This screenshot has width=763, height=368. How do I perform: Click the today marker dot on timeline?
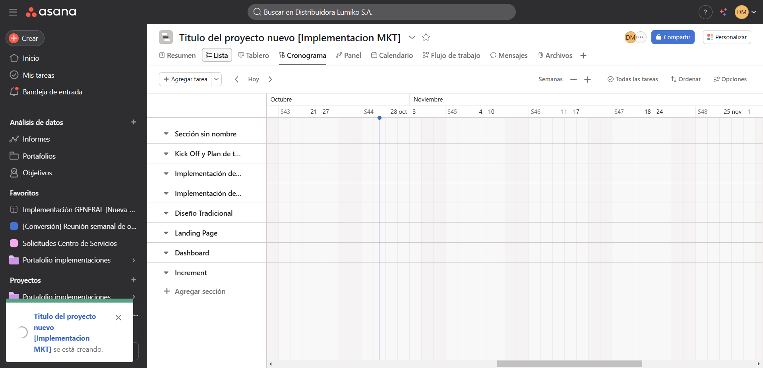[380, 118]
